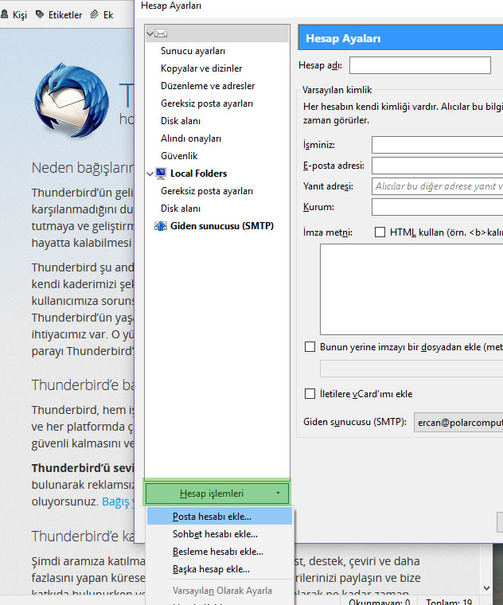Image resolution: width=503 pixels, height=605 pixels.
Task: Choose Posta hesabı ekle menu item
Action: (220, 517)
